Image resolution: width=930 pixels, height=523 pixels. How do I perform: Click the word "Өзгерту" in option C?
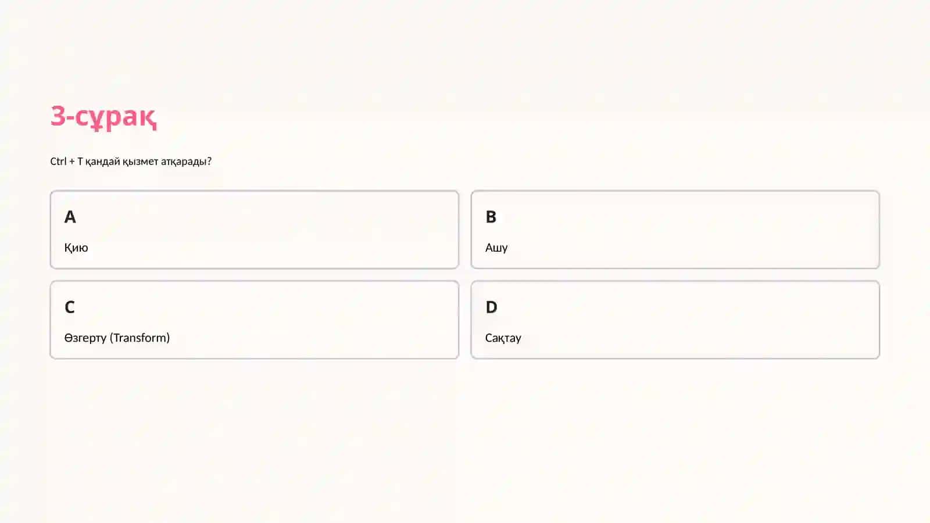pyautogui.click(x=85, y=338)
